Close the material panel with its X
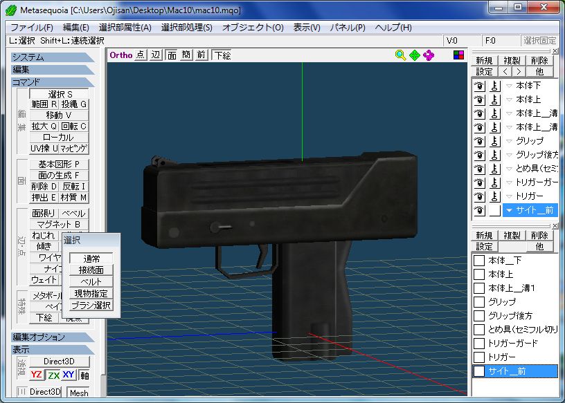Viewport: 565px width, 403px height. click(555, 225)
